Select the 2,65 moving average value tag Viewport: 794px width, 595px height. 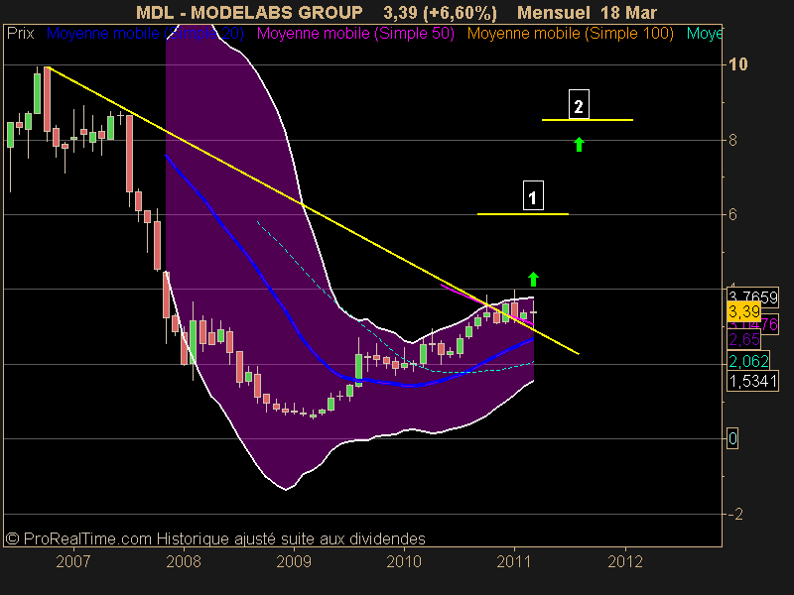pos(743,339)
